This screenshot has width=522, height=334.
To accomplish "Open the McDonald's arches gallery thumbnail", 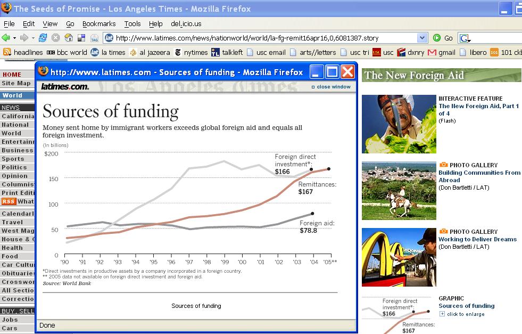I will [x=399, y=257].
